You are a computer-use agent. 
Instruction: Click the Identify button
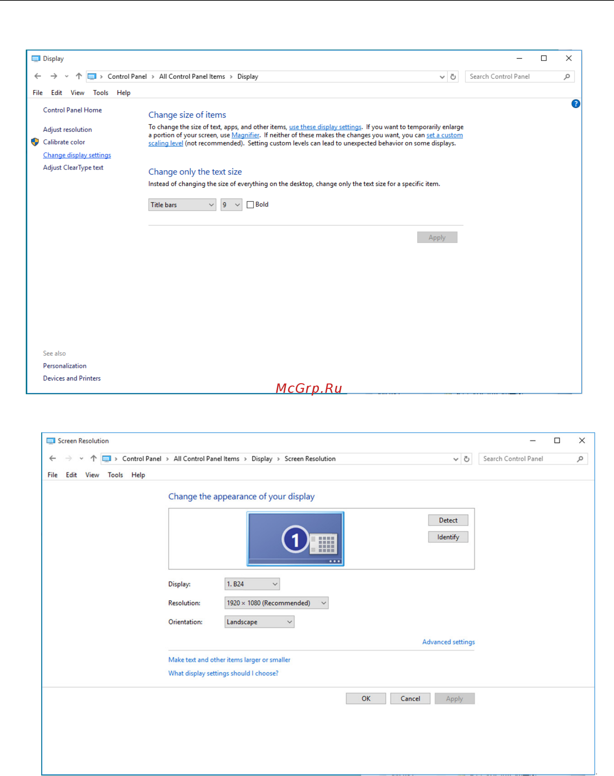[x=448, y=537]
